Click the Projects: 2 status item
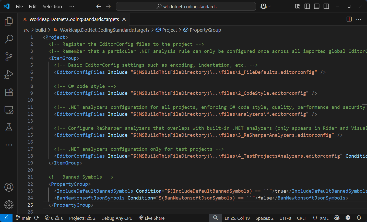 (x=82, y=218)
